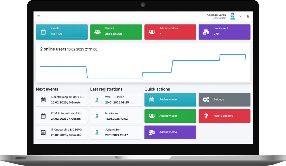Image resolution: width=286 pixels, height=166 pixels.
Task: Click the '2 online users' heading
Action: (53, 49)
